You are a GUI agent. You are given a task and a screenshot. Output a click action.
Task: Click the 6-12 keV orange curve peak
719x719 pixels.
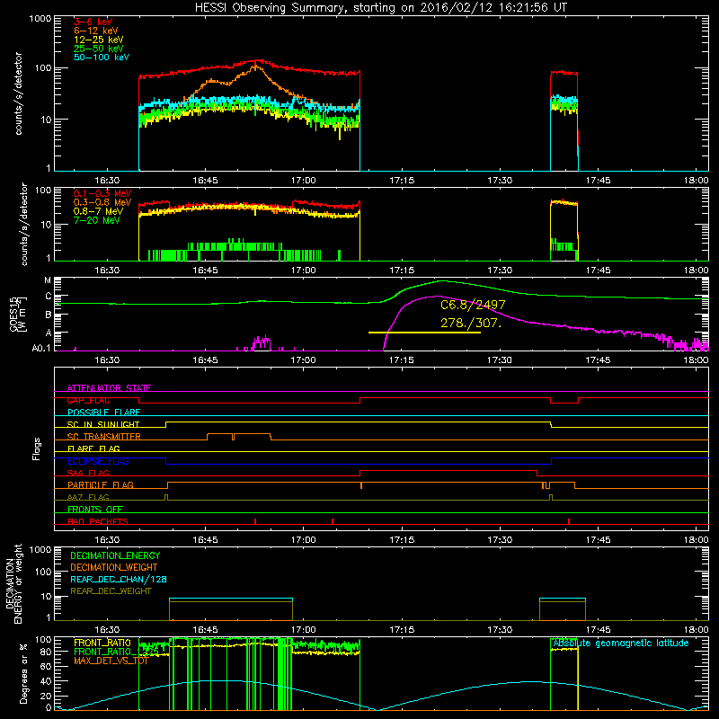[x=255, y=66]
